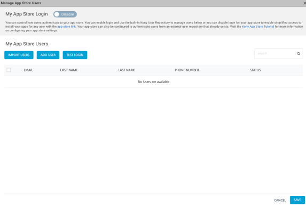306x206 pixels.
Task: Click the Add User button
Action: pyautogui.click(x=48, y=55)
